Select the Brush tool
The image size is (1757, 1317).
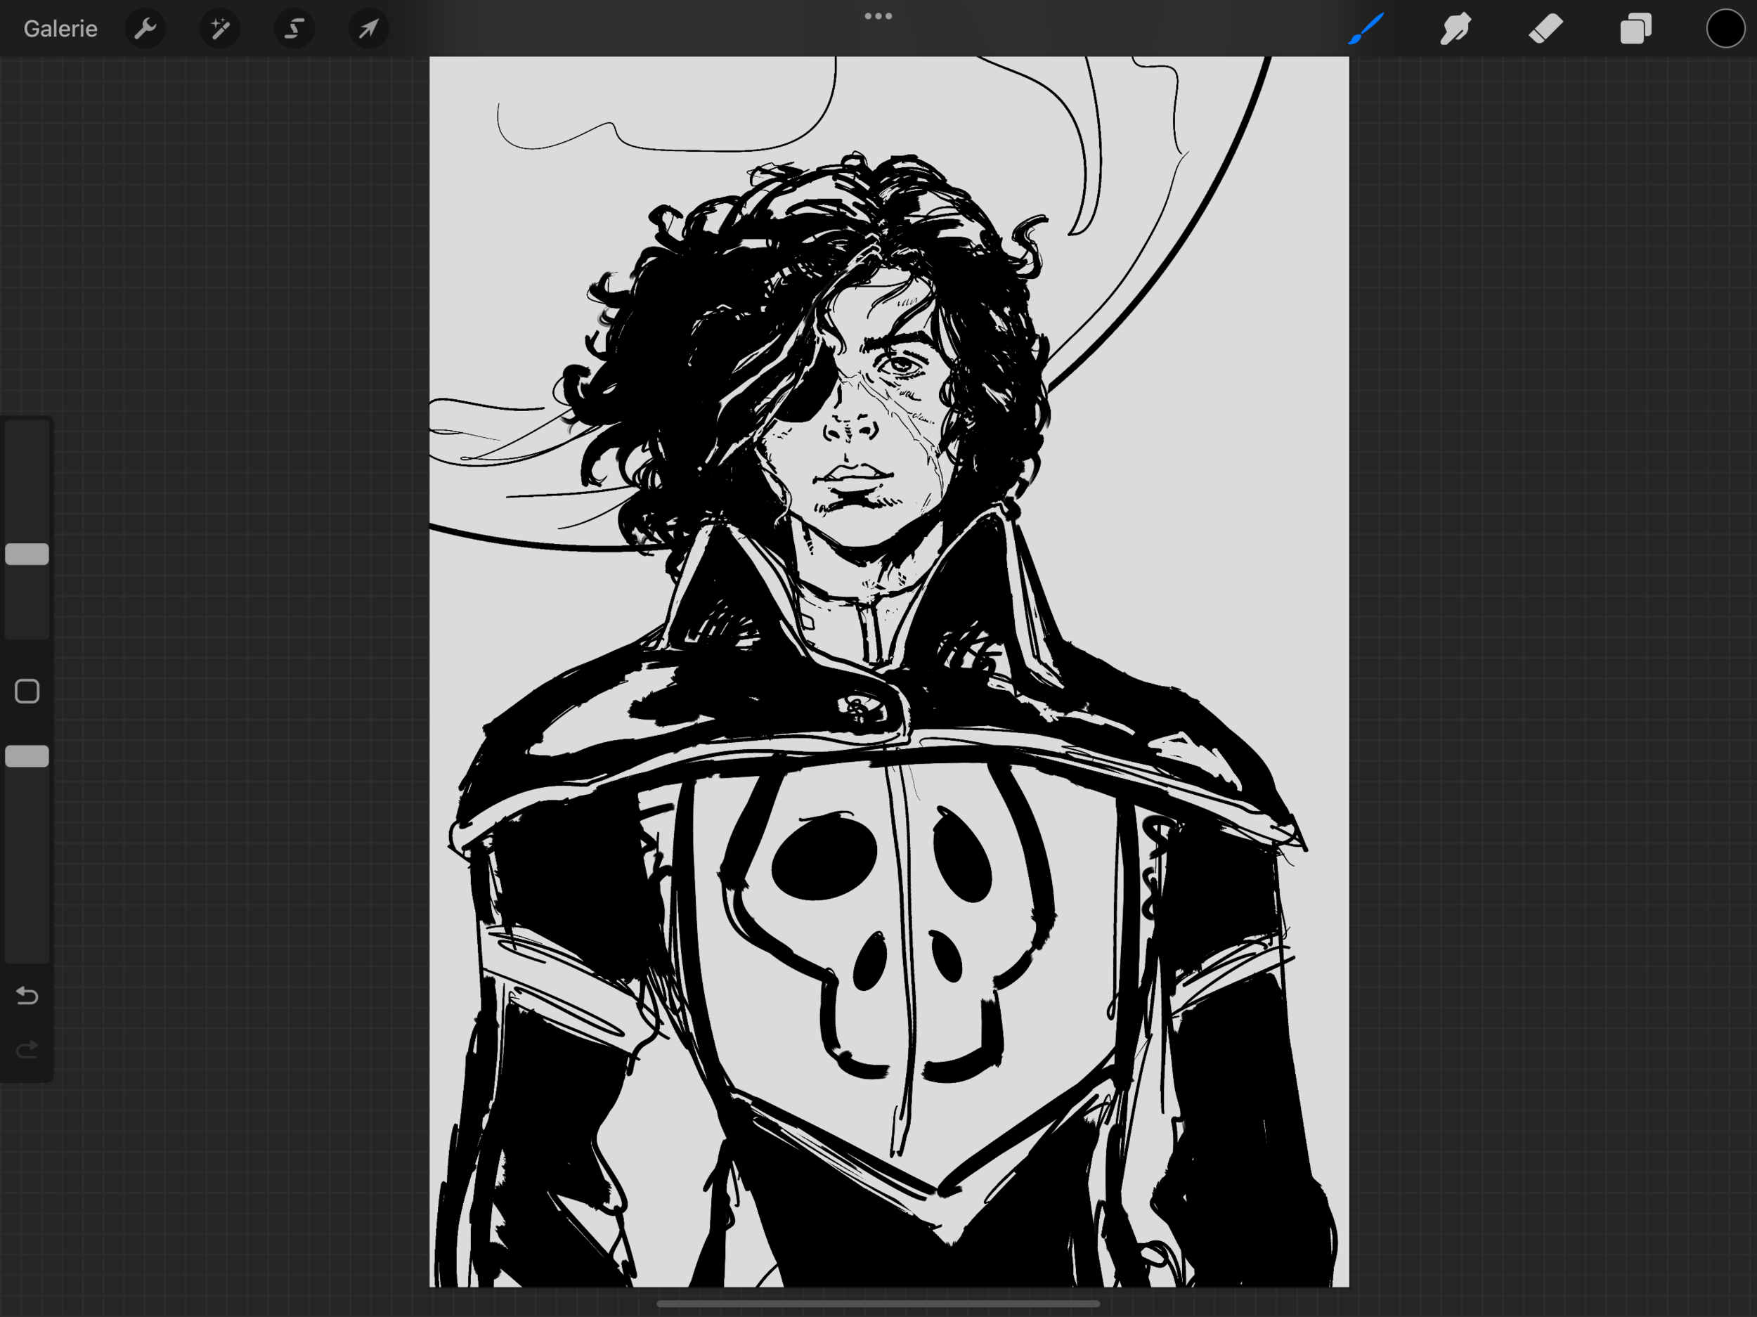pyautogui.click(x=1366, y=30)
